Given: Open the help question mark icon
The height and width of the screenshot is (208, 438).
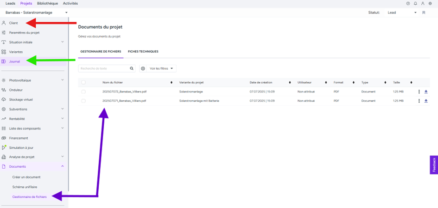Looking at the screenshot, I should tap(408, 4).
